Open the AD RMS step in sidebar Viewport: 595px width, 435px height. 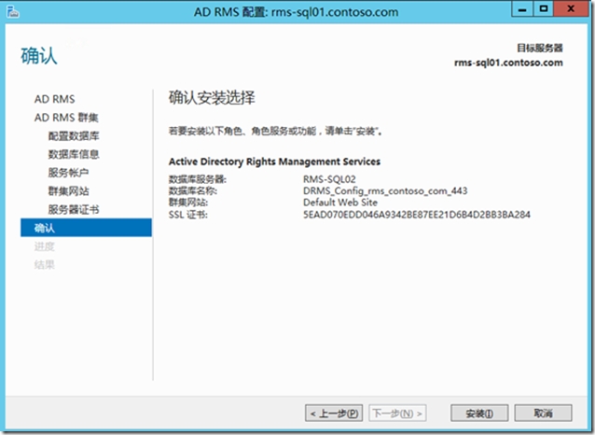(55, 99)
